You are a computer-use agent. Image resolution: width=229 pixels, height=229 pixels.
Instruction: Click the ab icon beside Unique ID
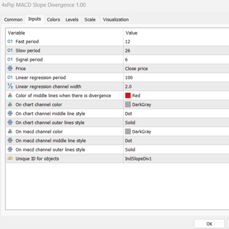[10, 158]
